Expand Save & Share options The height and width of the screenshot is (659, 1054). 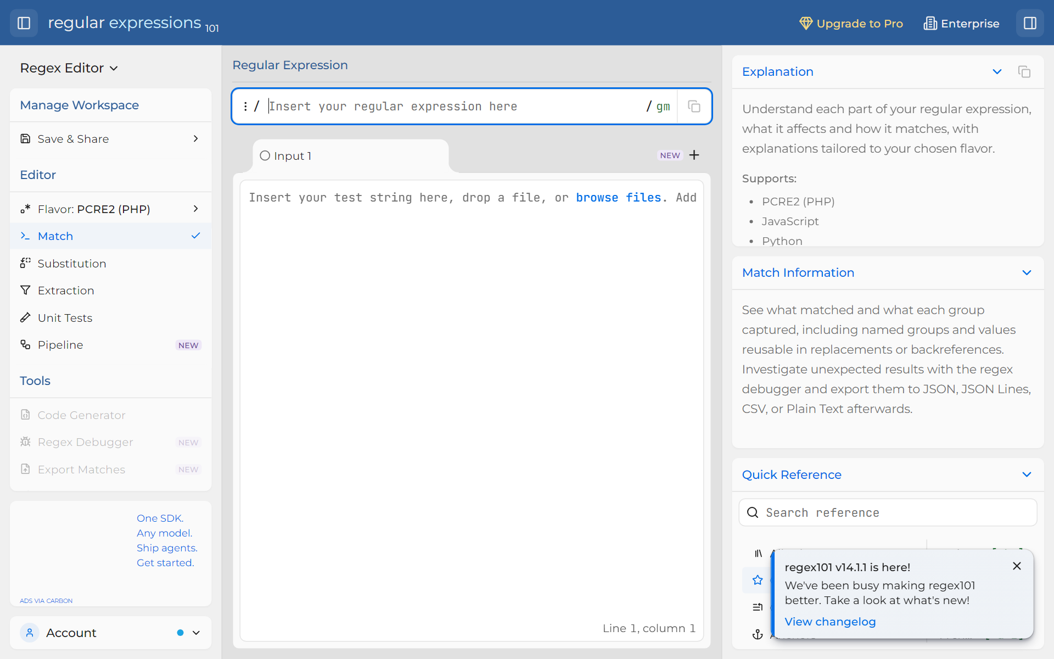tap(110, 139)
